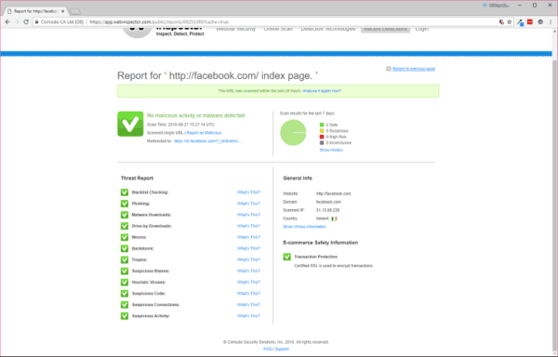
Task: Click Return to previous page link
Action: [x=414, y=69]
